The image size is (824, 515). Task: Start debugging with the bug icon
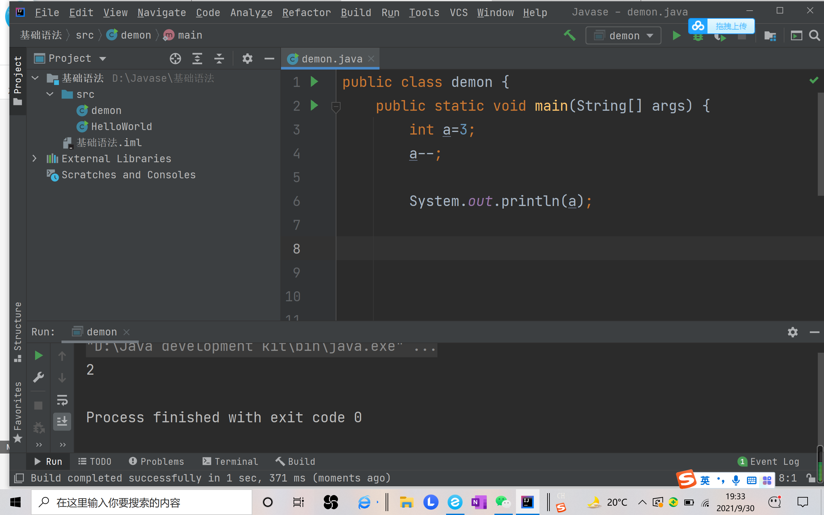pos(698,38)
